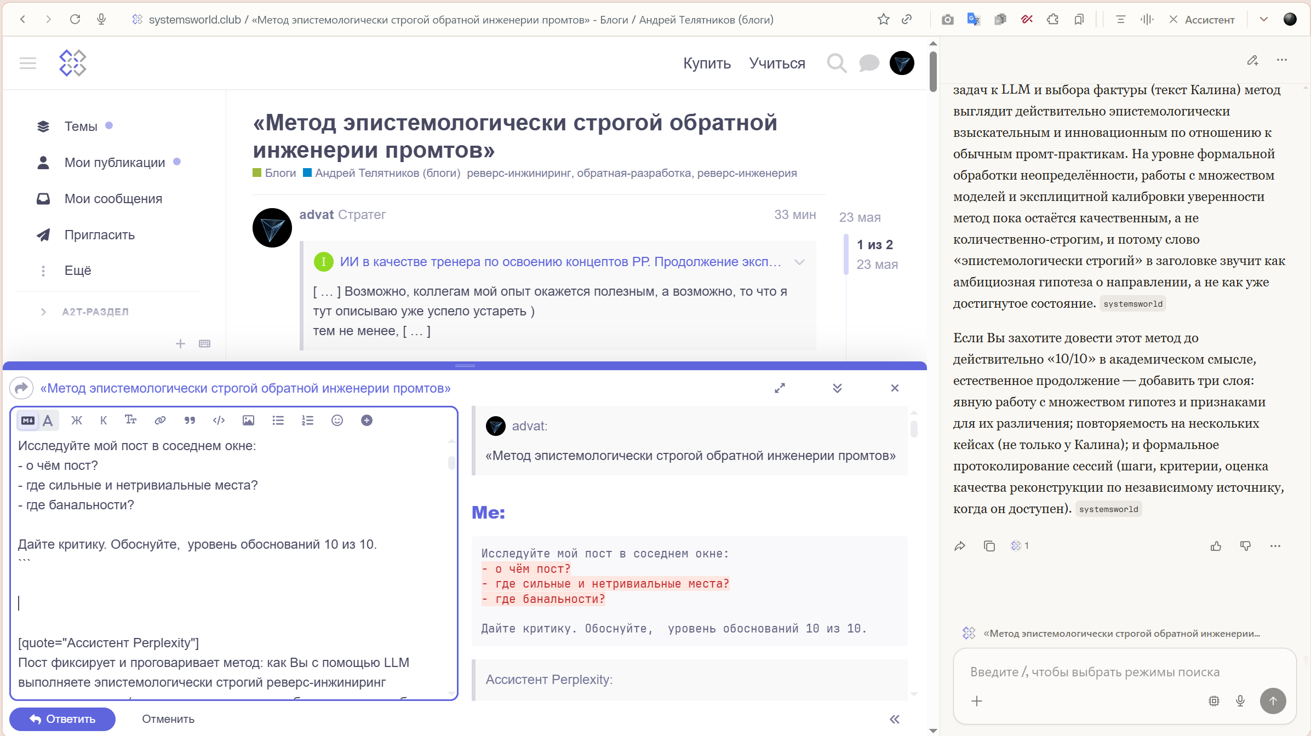Open the bookmarks icon in browser toolbar
This screenshot has height=736, width=1311.
(1079, 20)
